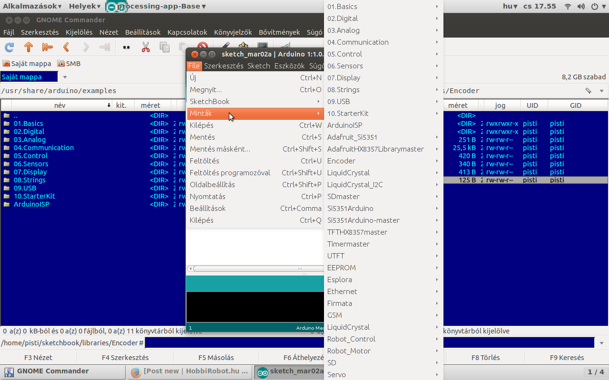
Task: Open the Sketch menu in Arduino window
Action: coord(259,66)
